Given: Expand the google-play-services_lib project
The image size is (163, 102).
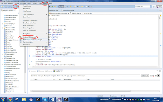Looking at the screenshot, I should [3, 65].
